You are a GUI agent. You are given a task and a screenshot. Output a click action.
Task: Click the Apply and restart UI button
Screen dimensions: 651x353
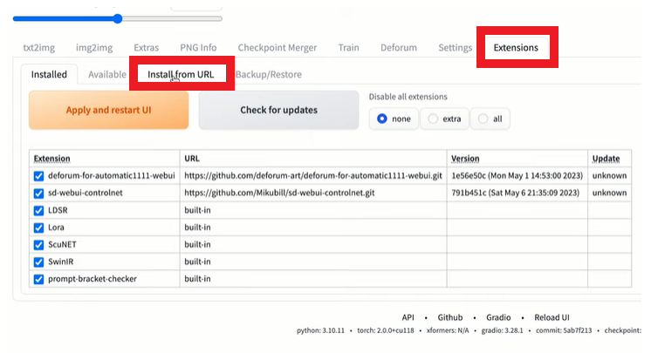pos(109,111)
